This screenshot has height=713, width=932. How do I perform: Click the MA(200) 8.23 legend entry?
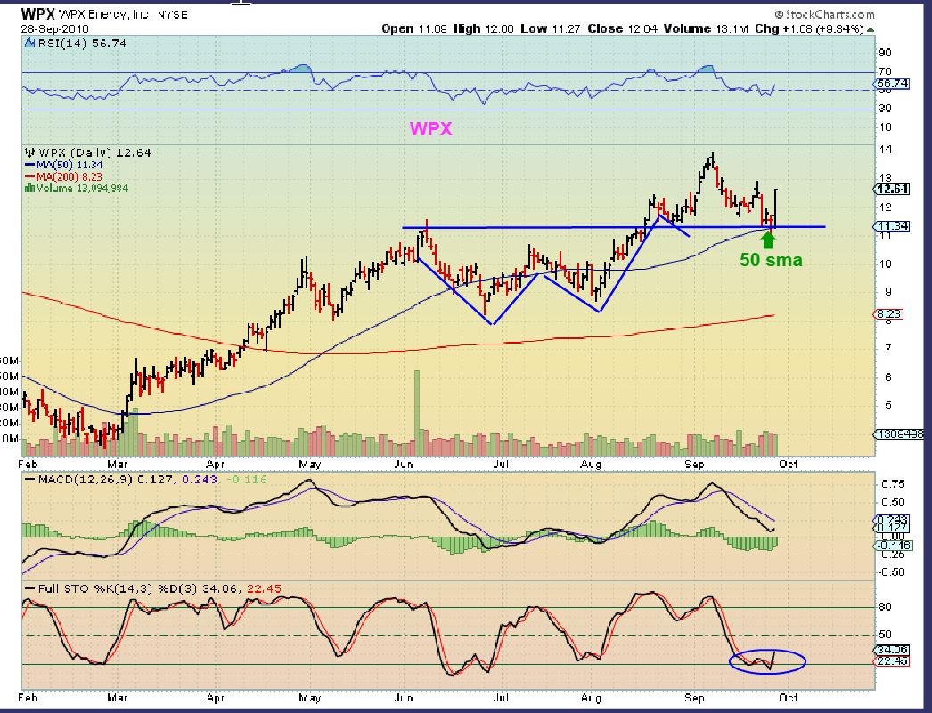pyautogui.click(x=63, y=177)
